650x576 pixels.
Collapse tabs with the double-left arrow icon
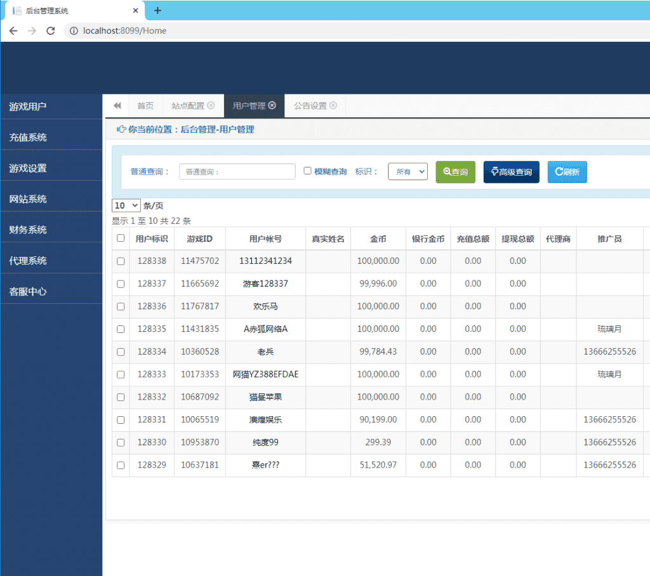tap(117, 106)
